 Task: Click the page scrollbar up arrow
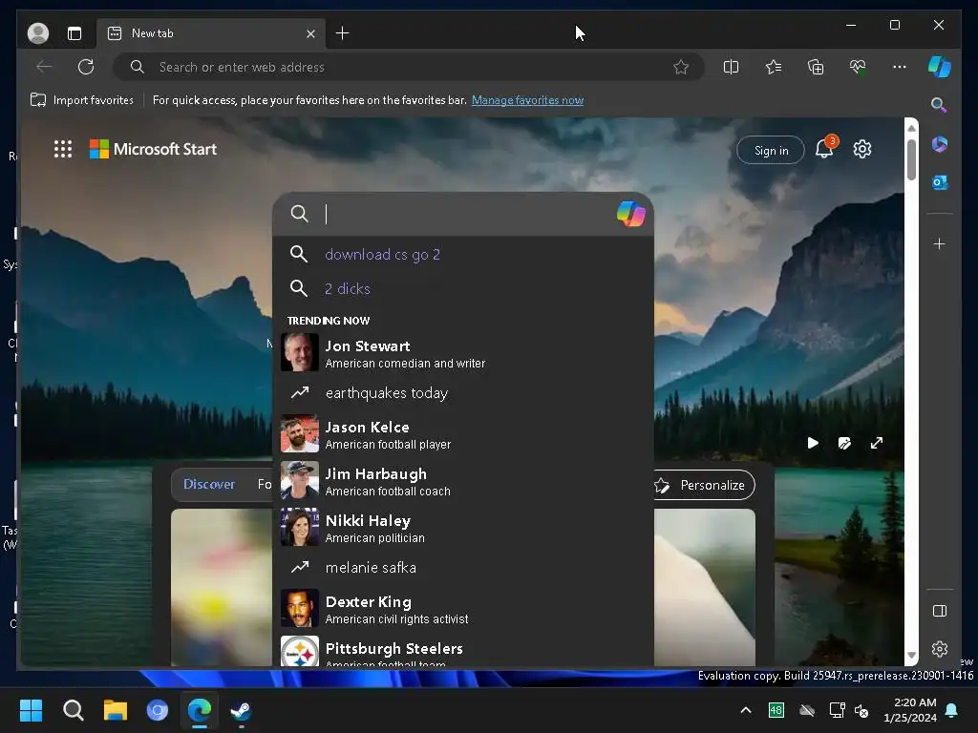[x=911, y=128]
